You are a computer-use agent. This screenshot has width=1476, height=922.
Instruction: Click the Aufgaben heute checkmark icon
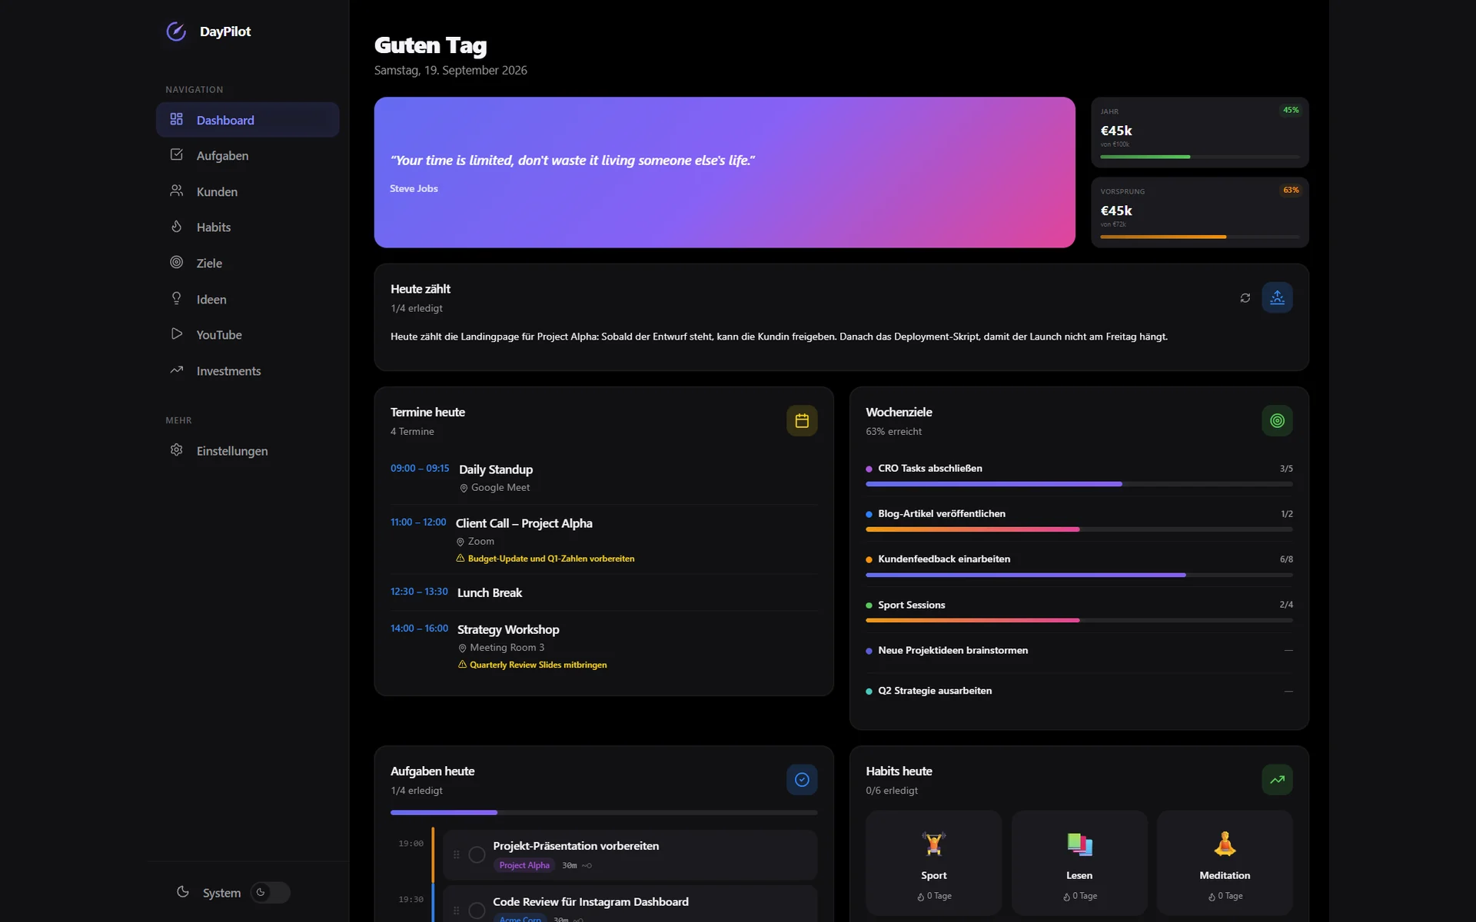(x=802, y=779)
